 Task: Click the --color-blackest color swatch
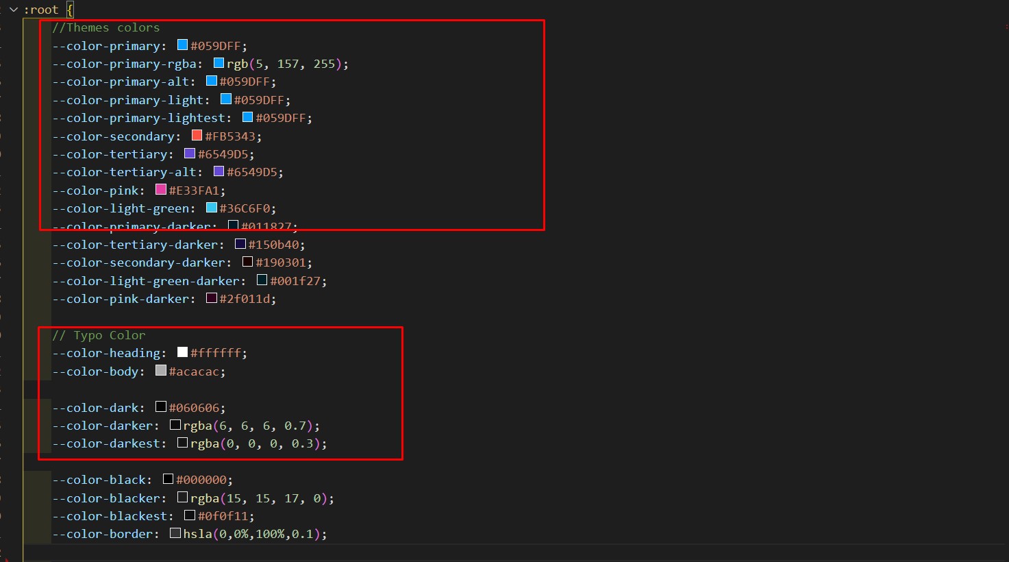(x=190, y=515)
